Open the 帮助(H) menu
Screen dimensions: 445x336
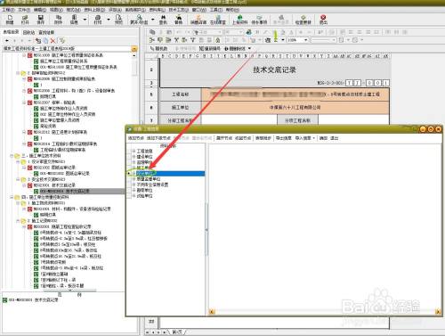coord(232,10)
